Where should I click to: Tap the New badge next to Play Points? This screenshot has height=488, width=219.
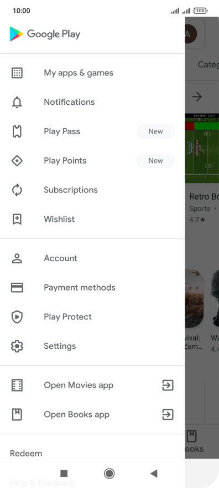156,161
